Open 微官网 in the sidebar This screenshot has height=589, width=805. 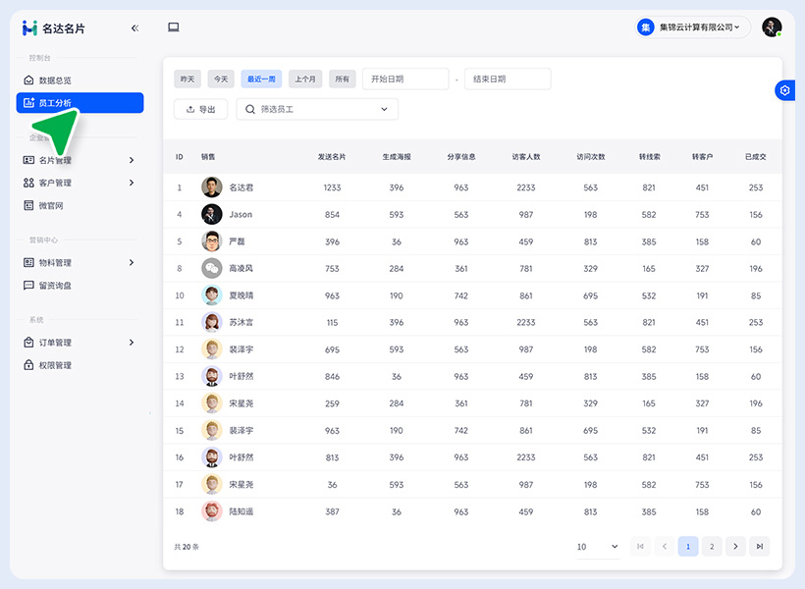tap(43, 205)
